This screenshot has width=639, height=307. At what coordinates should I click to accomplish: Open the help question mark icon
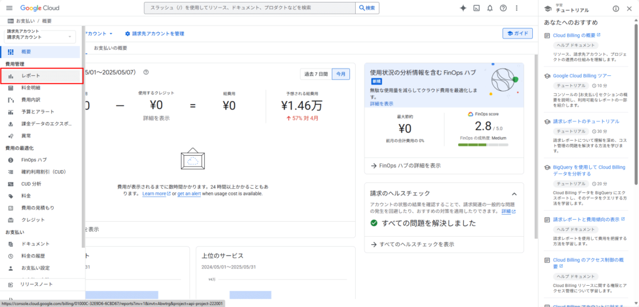click(x=504, y=8)
